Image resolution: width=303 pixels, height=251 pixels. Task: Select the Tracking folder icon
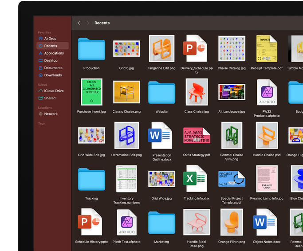pos(91,179)
